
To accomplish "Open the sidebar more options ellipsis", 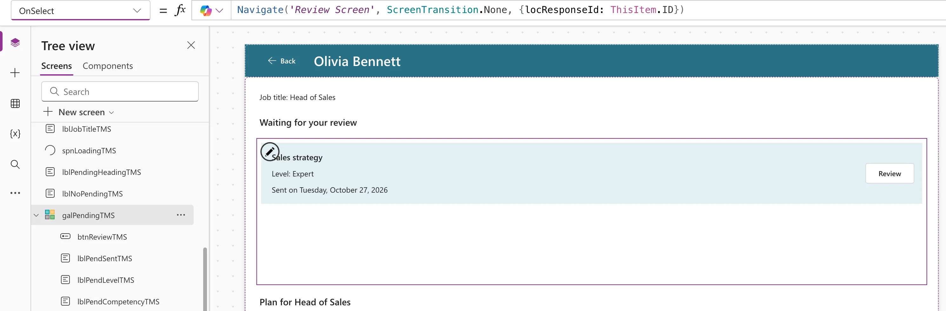I will point(15,193).
